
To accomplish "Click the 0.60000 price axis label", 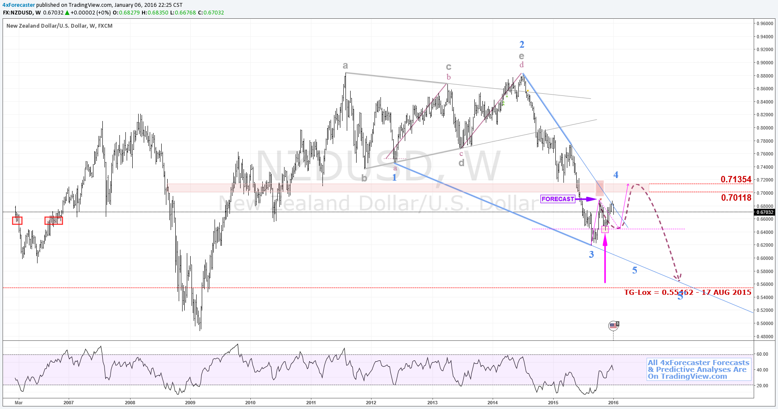I will [765, 259].
